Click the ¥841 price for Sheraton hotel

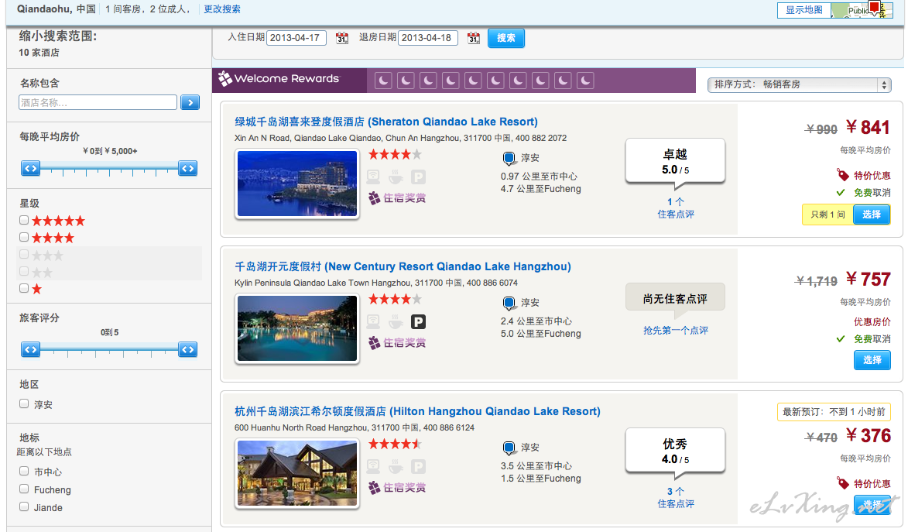868,128
